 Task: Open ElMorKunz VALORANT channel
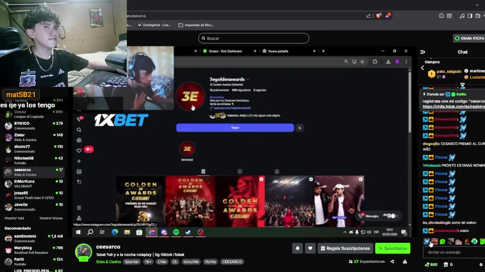pos(33,184)
